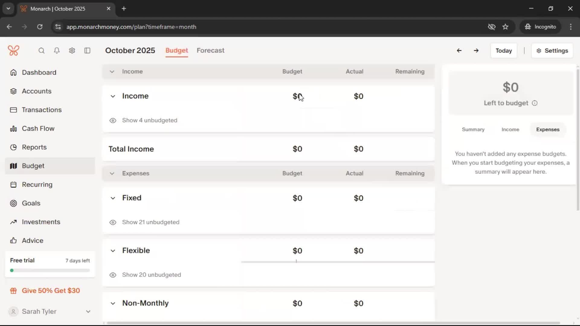Open the notifications bell
The height and width of the screenshot is (326, 580).
[x=57, y=51]
